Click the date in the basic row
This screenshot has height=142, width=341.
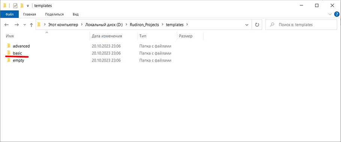click(106, 53)
